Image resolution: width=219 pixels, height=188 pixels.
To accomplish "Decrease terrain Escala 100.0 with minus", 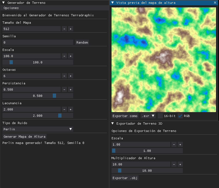I will pos(64,56).
